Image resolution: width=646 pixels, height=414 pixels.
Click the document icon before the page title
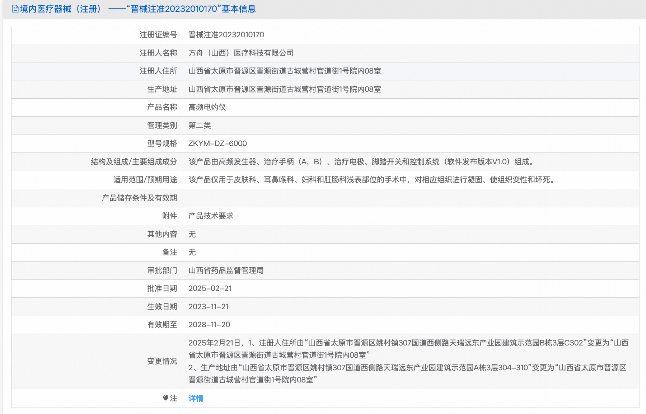coord(15,9)
